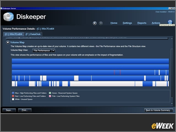The width and height of the screenshot is (176, 132).
Task: Open the Actions menu
Action: click(156, 23)
